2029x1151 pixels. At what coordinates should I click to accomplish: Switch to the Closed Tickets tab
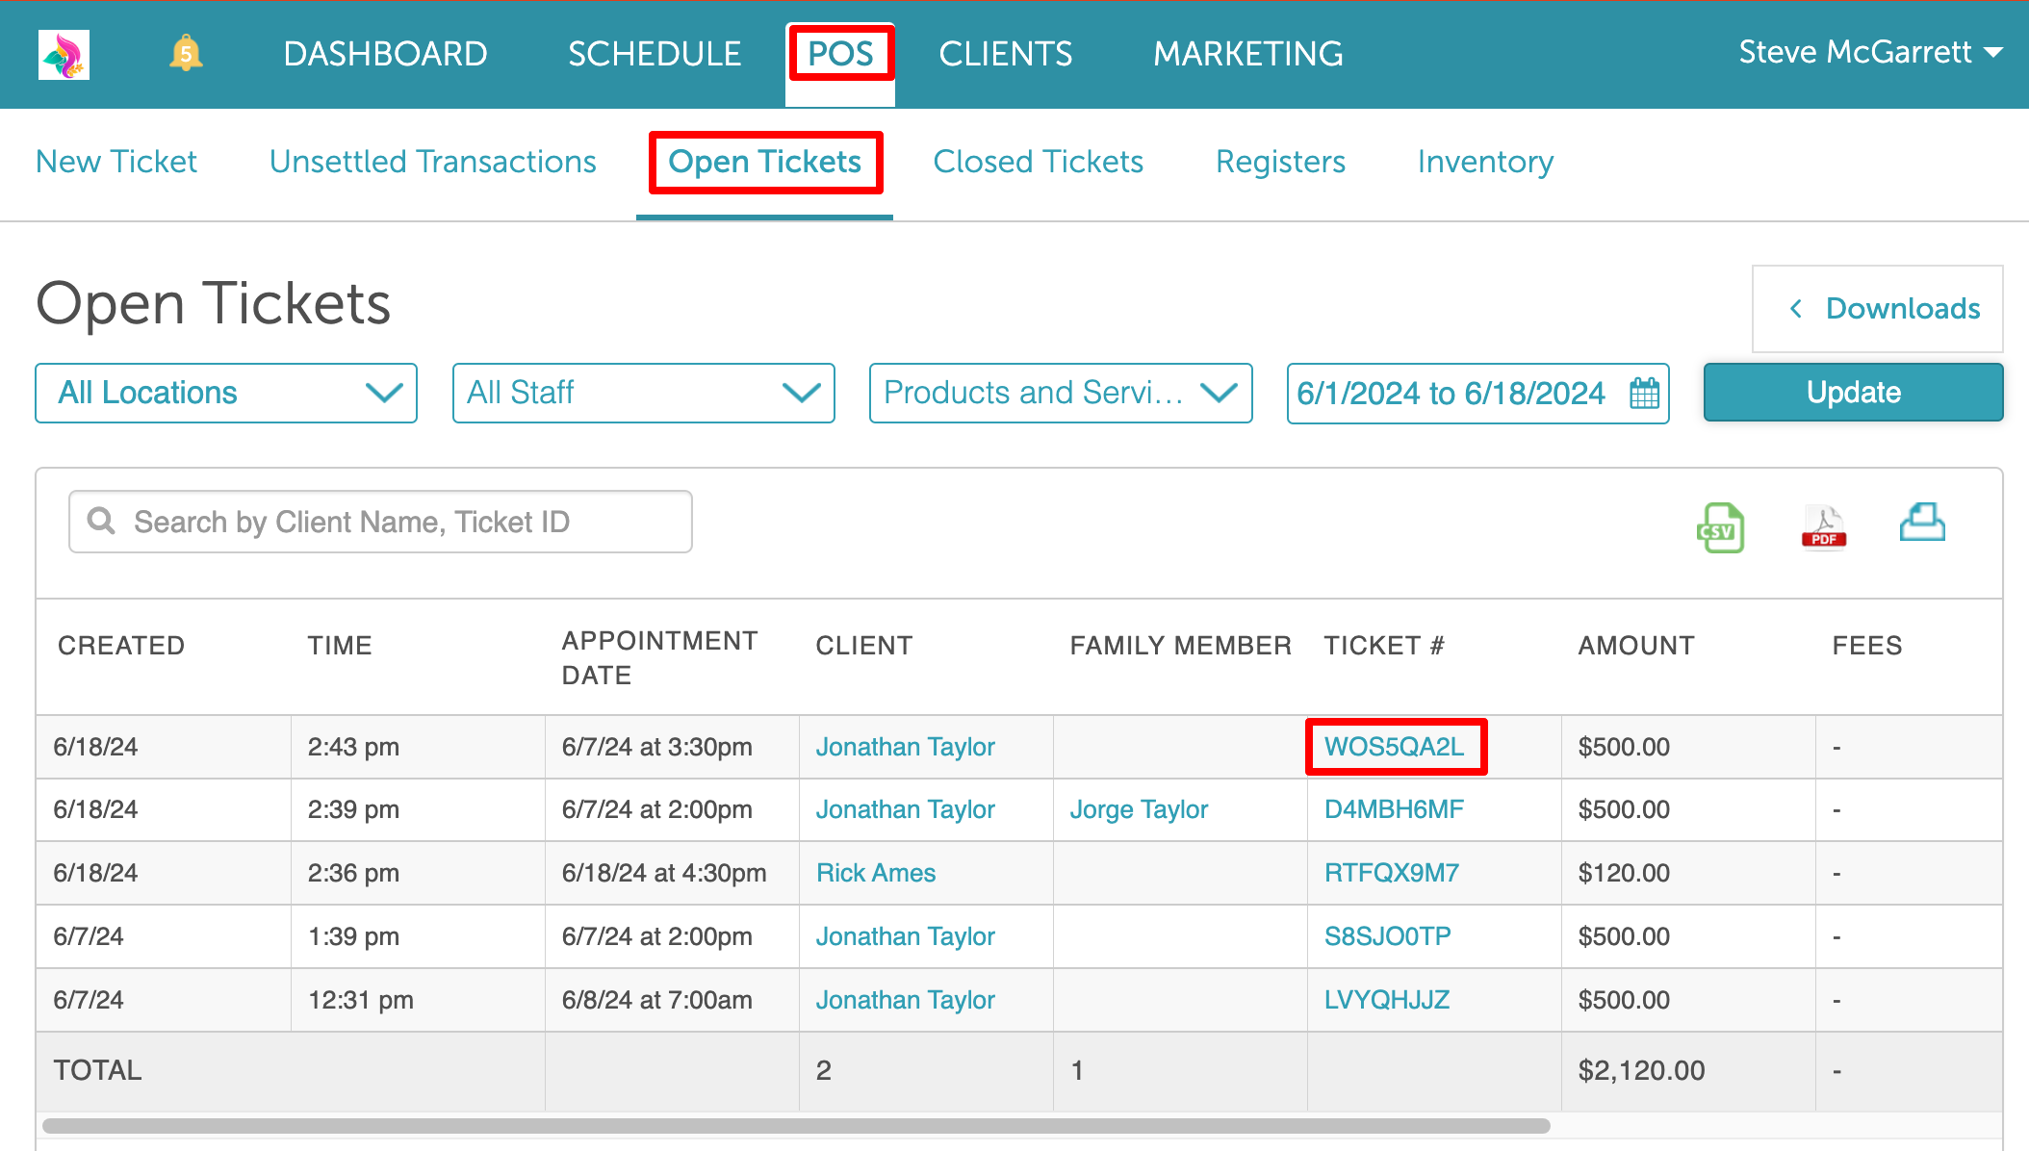(x=1038, y=162)
